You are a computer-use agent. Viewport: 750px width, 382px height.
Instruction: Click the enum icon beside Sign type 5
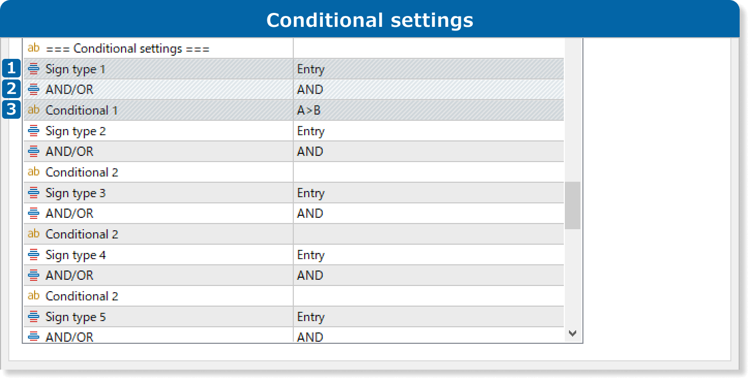(34, 316)
